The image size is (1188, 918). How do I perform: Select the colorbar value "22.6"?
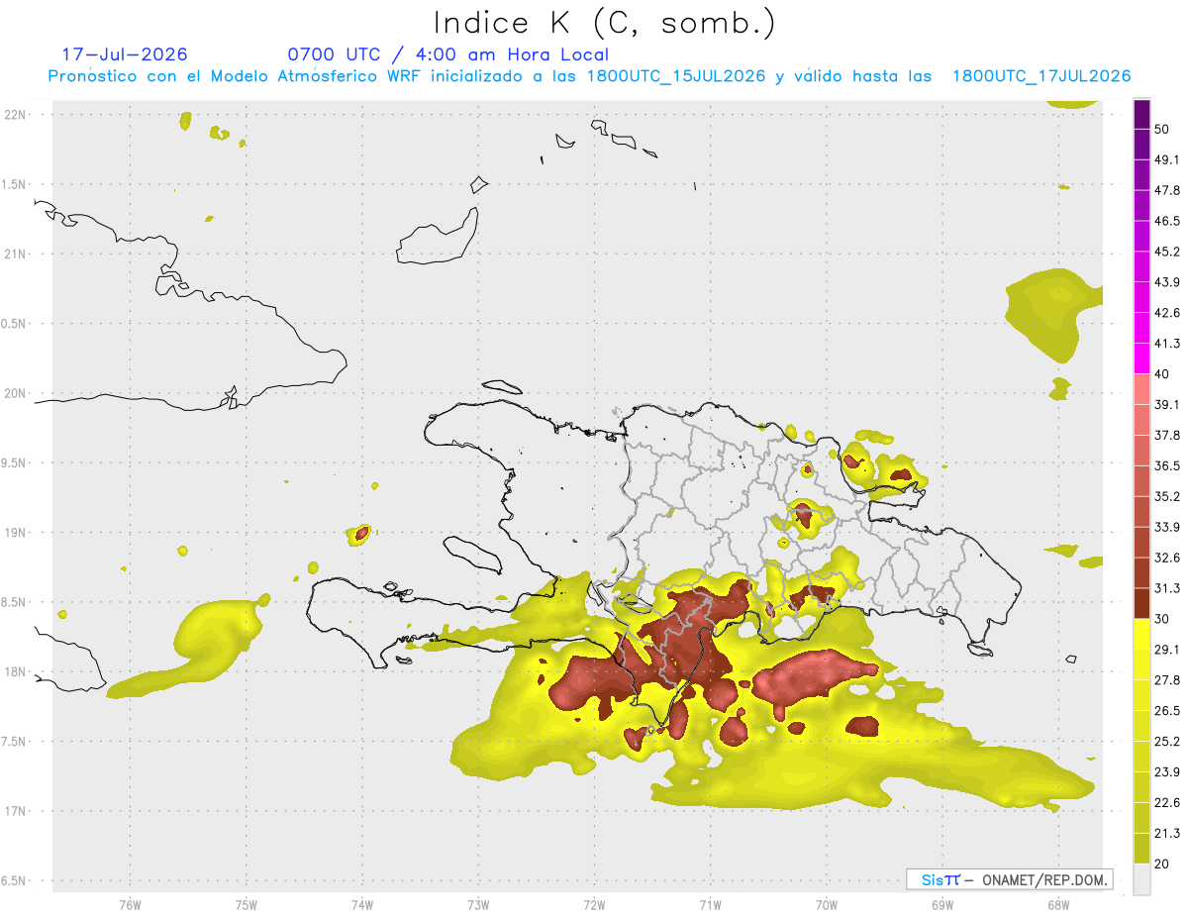point(1167,803)
